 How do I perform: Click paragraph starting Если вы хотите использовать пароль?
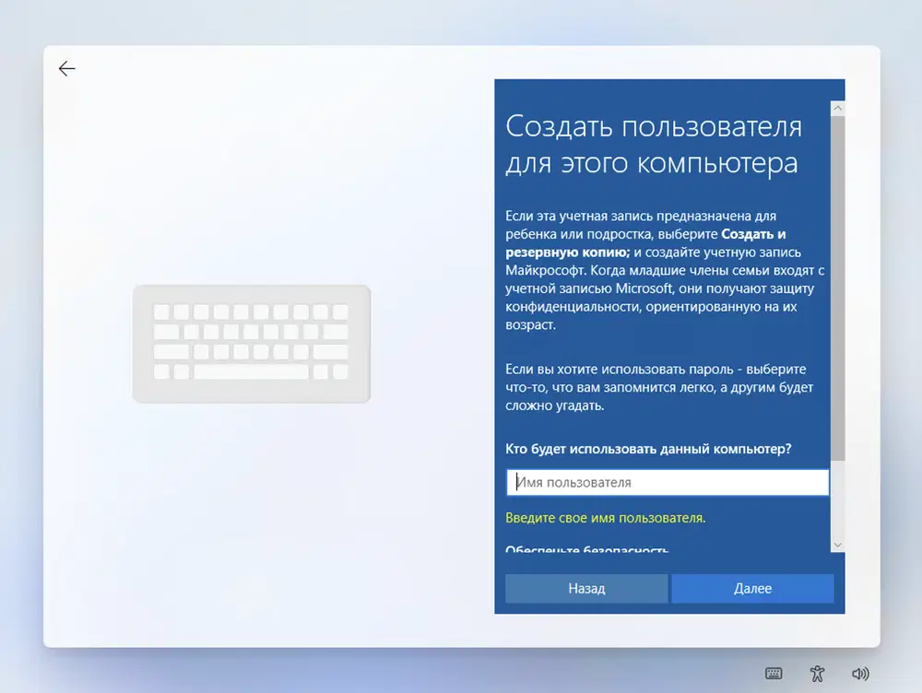pos(659,387)
